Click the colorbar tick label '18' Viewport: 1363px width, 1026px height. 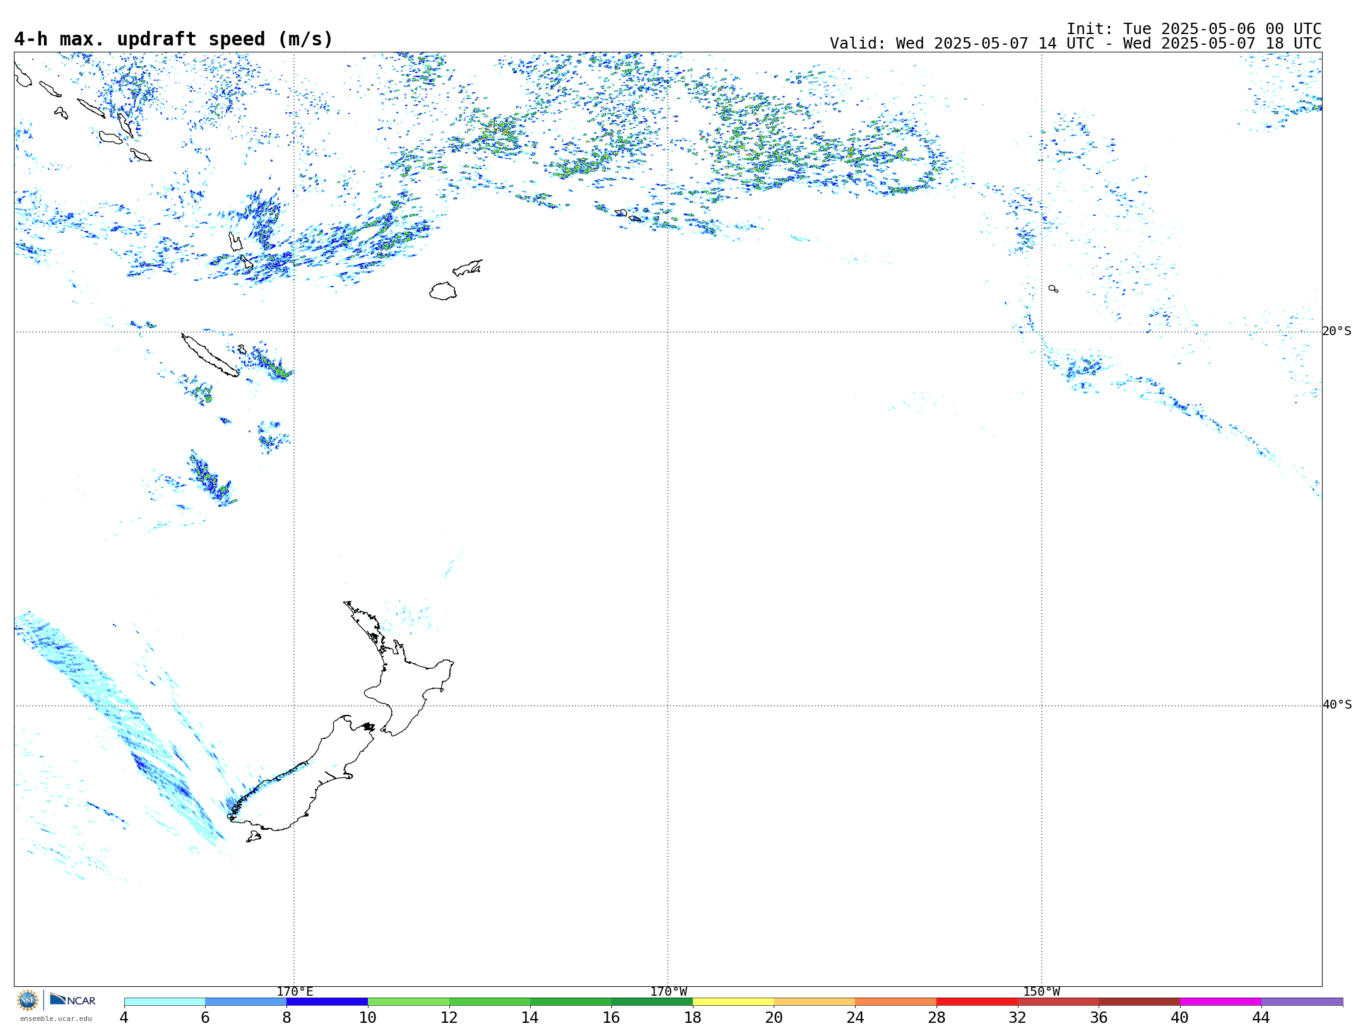tap(693, 1018)
